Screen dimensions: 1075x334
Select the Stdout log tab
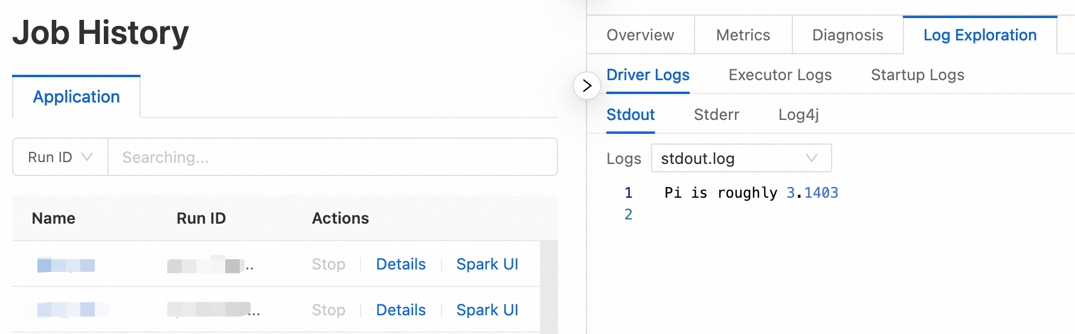pyautogui.click(x=631, y=115)
